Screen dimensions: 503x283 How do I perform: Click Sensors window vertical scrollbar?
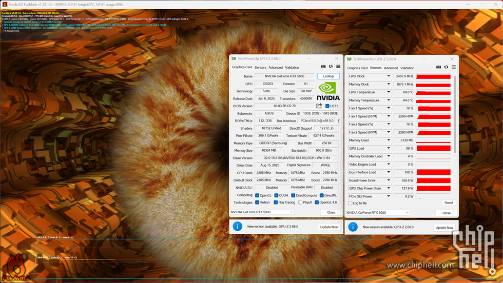click(x=455, y=114)
